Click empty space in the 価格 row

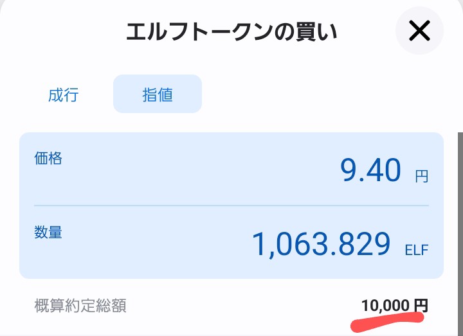point(192,171)
